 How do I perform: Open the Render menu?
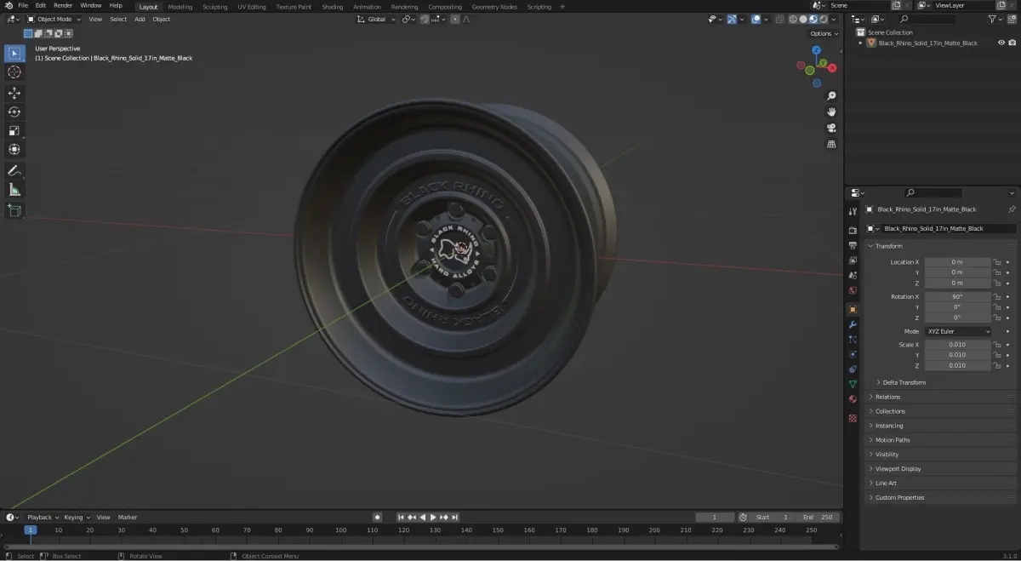[x=63, y=5]
